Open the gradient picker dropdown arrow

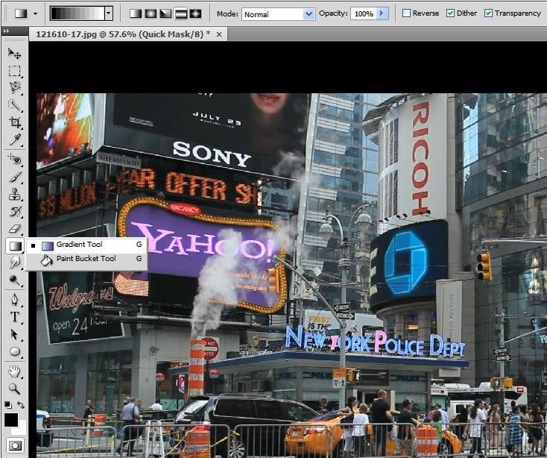[x=109, y=13]
